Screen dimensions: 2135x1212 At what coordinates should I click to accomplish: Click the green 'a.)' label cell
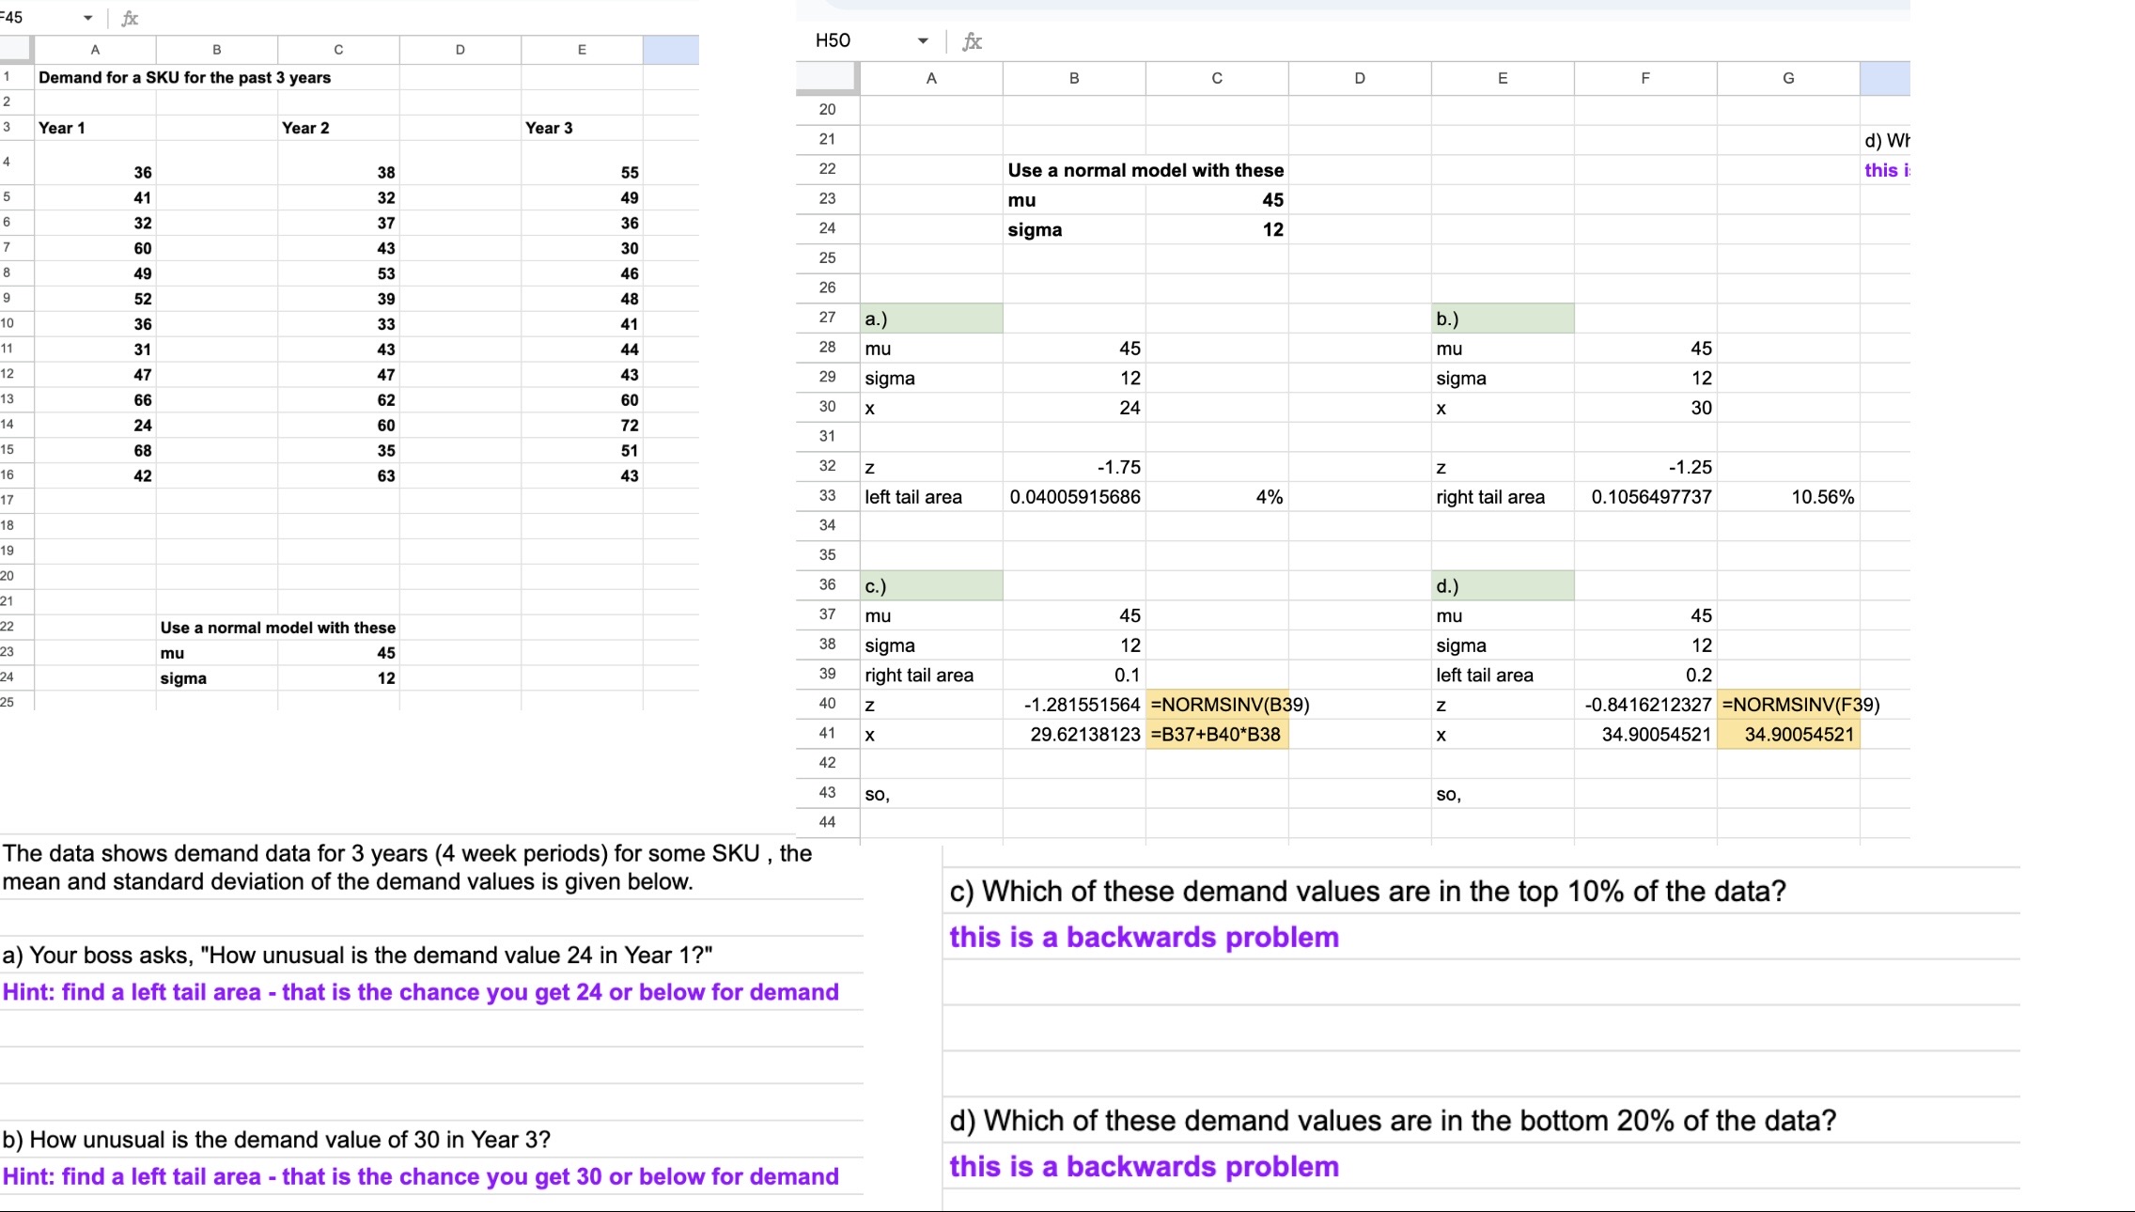point(930,319)
